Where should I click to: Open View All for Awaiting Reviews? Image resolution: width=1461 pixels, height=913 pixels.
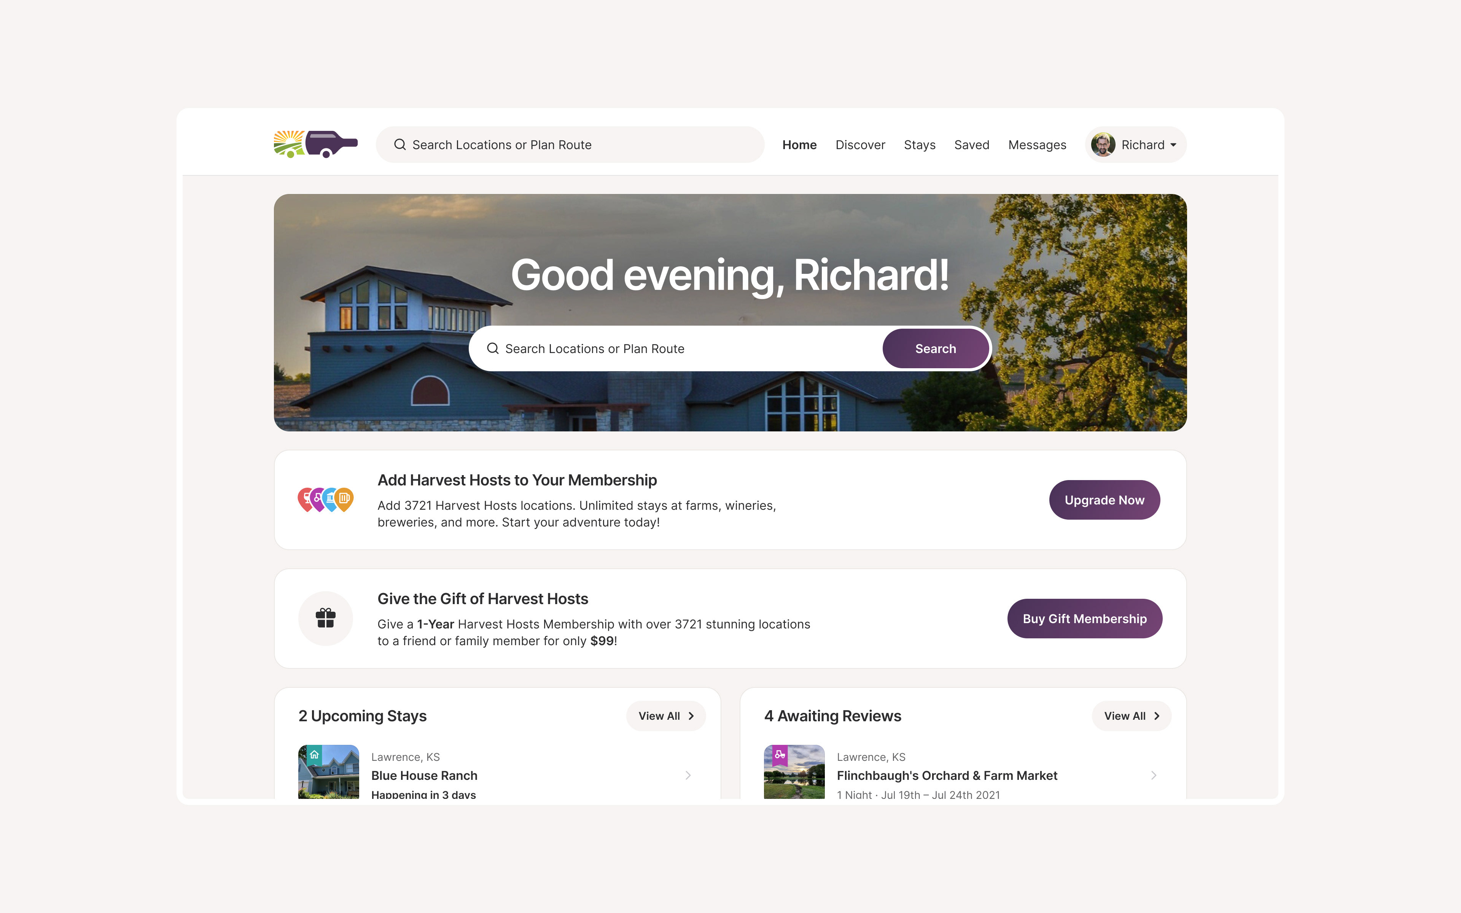click(1132, 716)
